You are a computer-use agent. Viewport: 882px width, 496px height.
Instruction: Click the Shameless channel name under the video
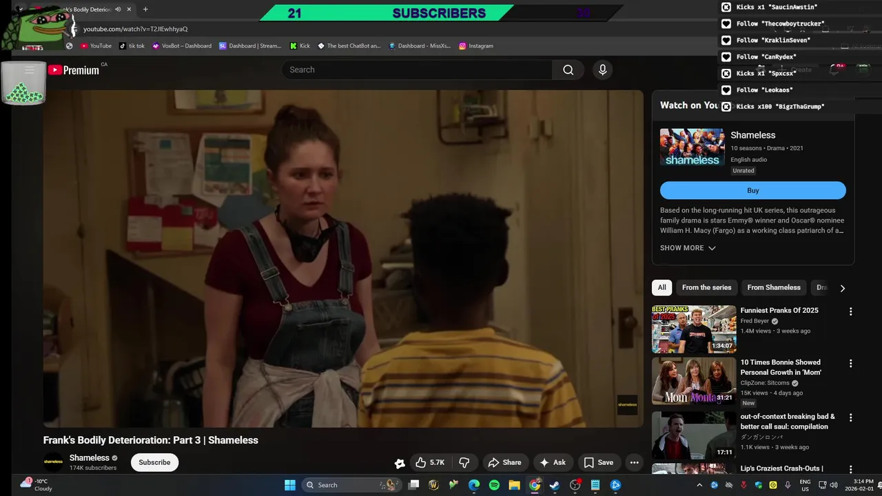pos(89,457)
